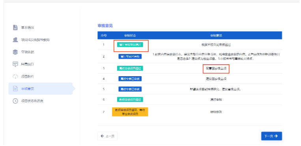Click row number 1 in the 序号 column
The width and height of the screenshot is (301, 146).
104,45
